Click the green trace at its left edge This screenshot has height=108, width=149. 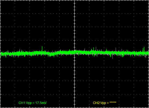click(1, 54)
